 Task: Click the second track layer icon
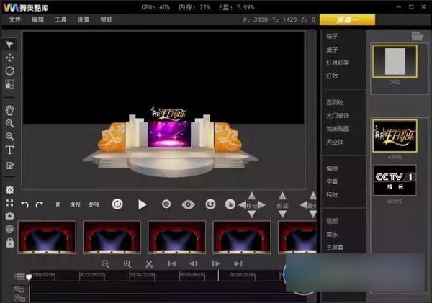tap(19, 298)
